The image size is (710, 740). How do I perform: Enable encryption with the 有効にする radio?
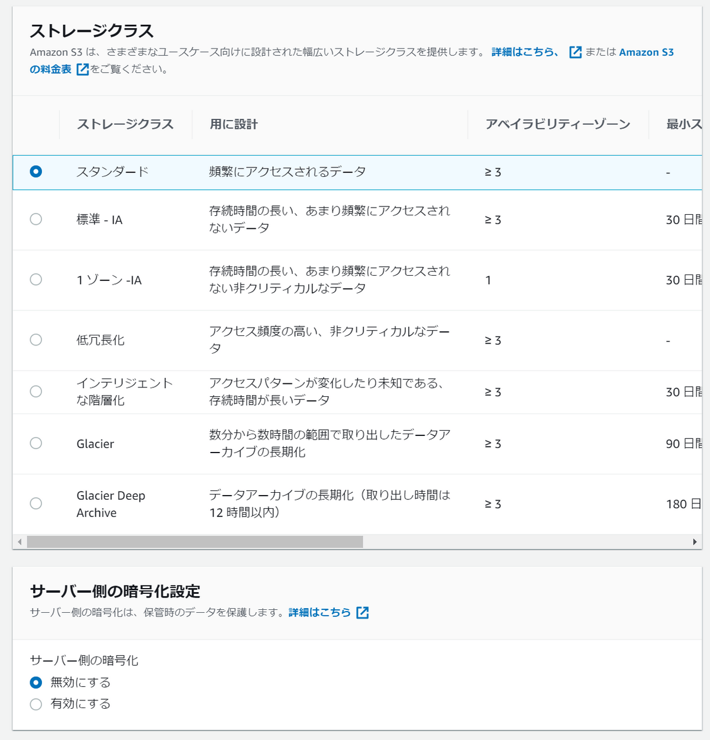tap(36, 704)
